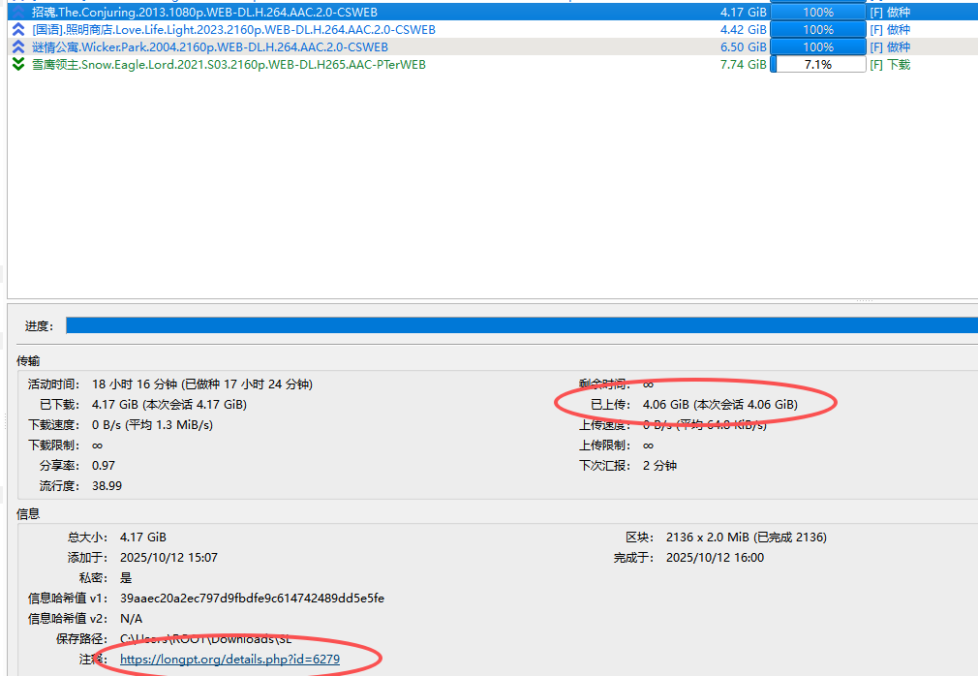Click the blue overall progress bar in details
Image resolution: width=978 pixels, height=676 pixels.
(521, 325)
